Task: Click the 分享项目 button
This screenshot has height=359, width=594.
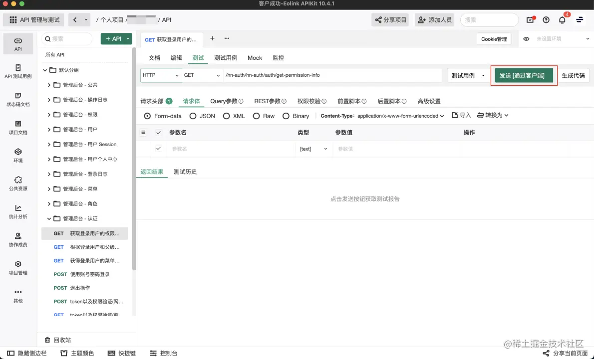Action: coord(390,19)
